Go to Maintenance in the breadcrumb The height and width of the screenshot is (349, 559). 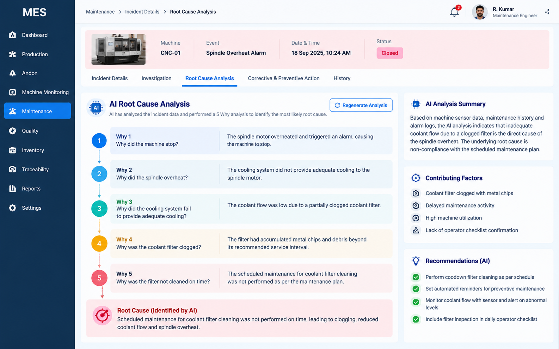(x=100, y=12)
